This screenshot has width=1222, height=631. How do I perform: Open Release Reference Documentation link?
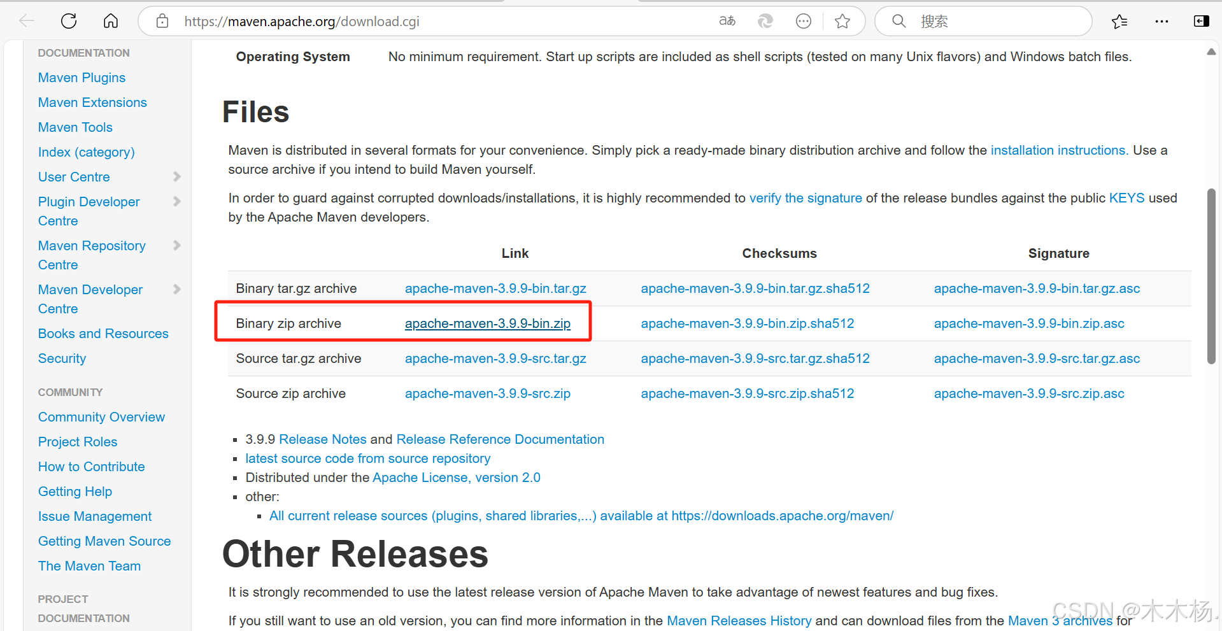pos(501,439)
